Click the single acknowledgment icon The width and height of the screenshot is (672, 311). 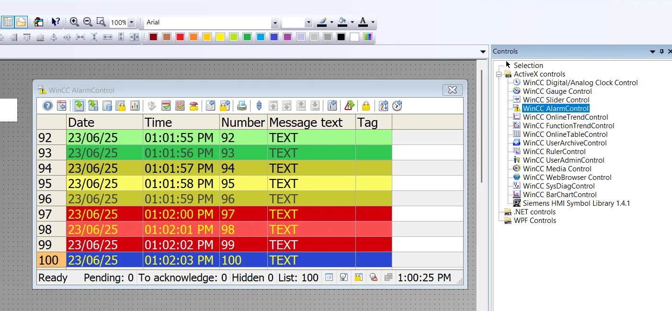tap(166, 106)
